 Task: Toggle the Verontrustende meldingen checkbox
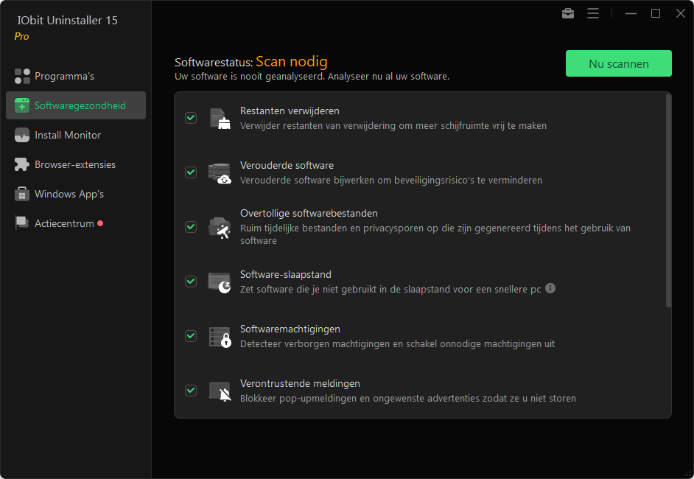point(191,391)
